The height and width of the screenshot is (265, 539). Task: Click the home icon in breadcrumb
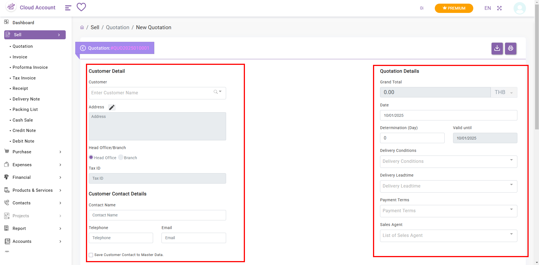click(x=82, y=28)
